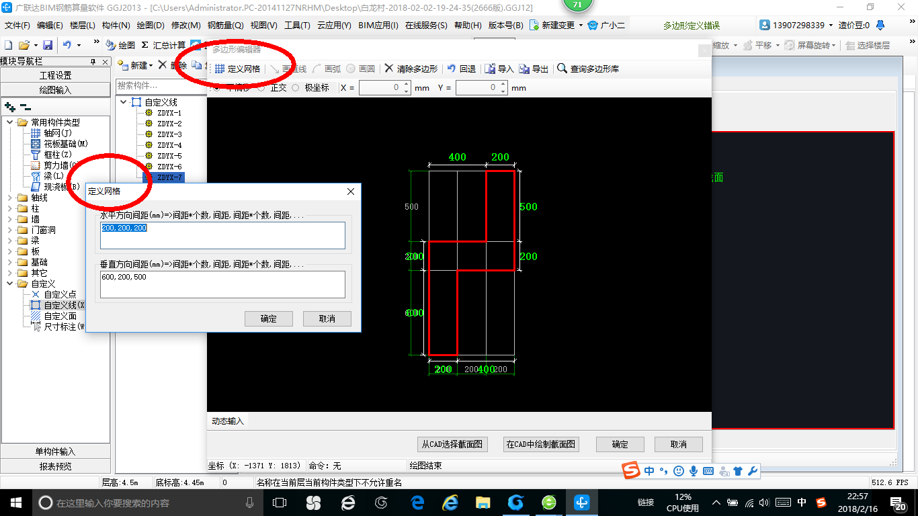The image size is (918, 516).
Task: Expand the 基础 tree folder
Action: (x=10, y=262)
